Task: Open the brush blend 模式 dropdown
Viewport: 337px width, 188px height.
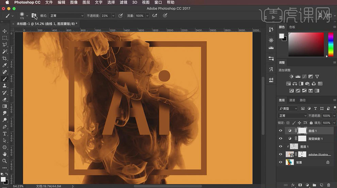Action: coord(66,16)
